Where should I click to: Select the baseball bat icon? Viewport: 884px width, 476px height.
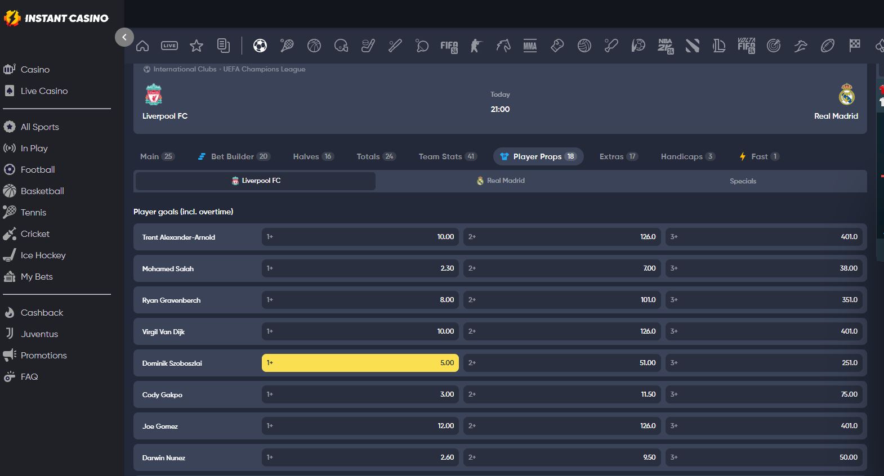coord(395,46)
